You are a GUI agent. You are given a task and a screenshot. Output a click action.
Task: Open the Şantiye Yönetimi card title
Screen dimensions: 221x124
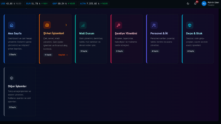click(x=126, y=33)
